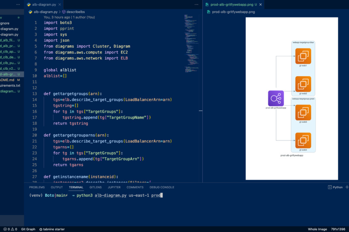Open requirements.txt in the file explorer
The width and height of the screenshot is (349, 232).
10,85
